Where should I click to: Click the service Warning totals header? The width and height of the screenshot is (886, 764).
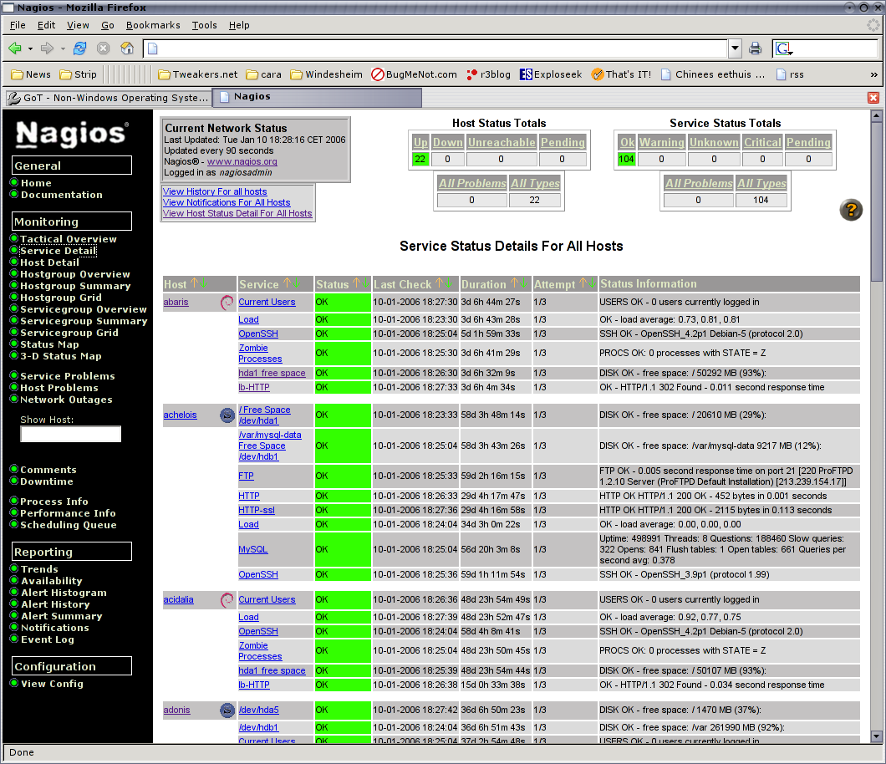point(662,142)
